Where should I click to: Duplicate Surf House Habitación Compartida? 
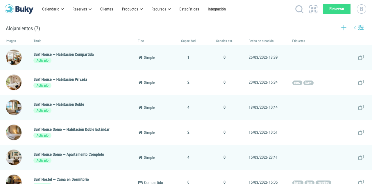[x=361, y=58]
